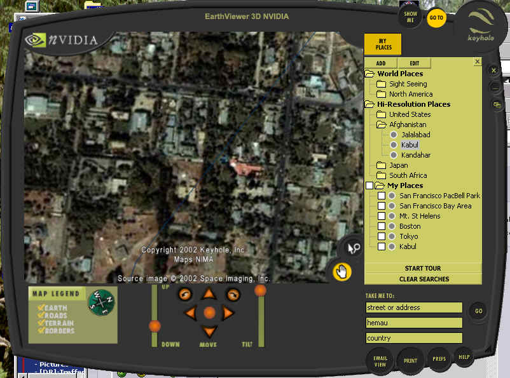Click the round minimize button on the window edge
510x378 pixels.
coord(495,87)
